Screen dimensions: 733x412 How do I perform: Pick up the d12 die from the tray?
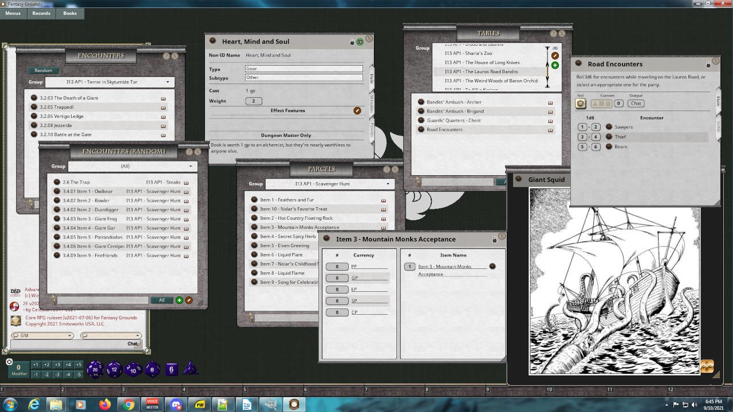[x=113, y=369]
